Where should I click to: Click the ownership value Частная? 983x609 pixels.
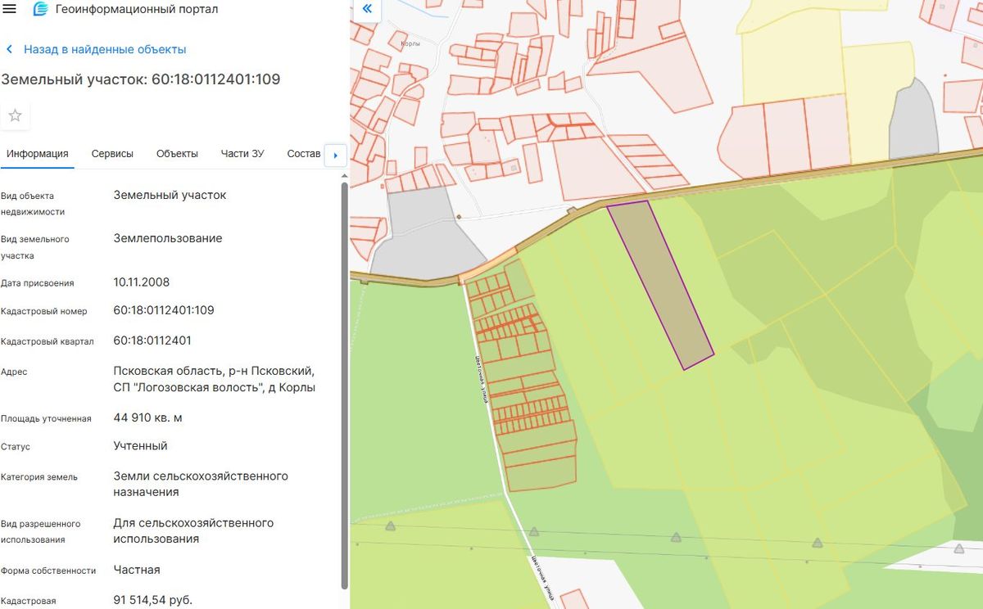coord(137,570)
